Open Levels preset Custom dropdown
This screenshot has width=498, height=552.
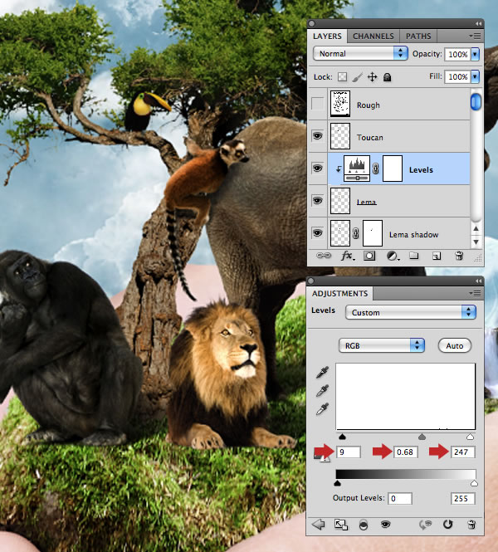[x=411, y=312]
